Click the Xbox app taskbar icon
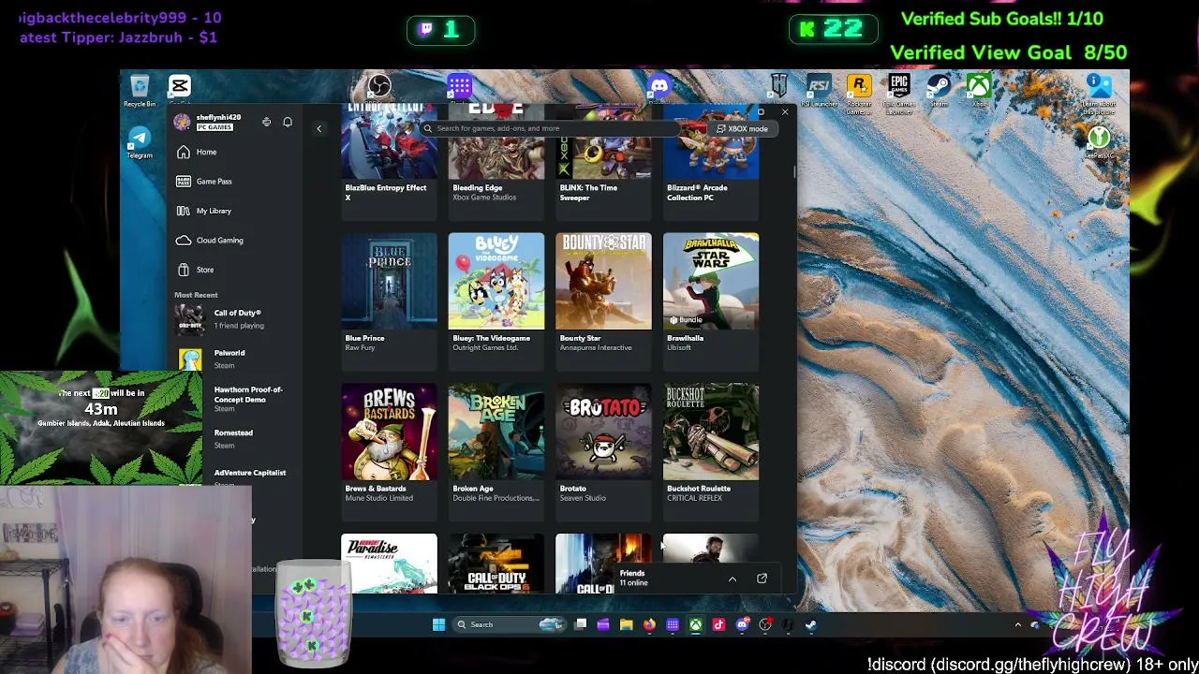Image resolution: width=1199 pixels, height=674 pixels. point(695,624)
